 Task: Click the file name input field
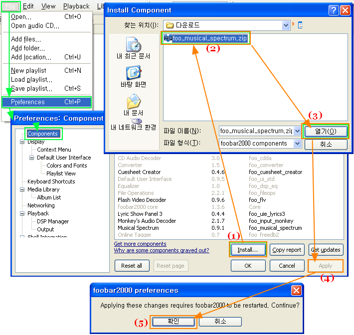pyautogui.click(x=256, y=131)
